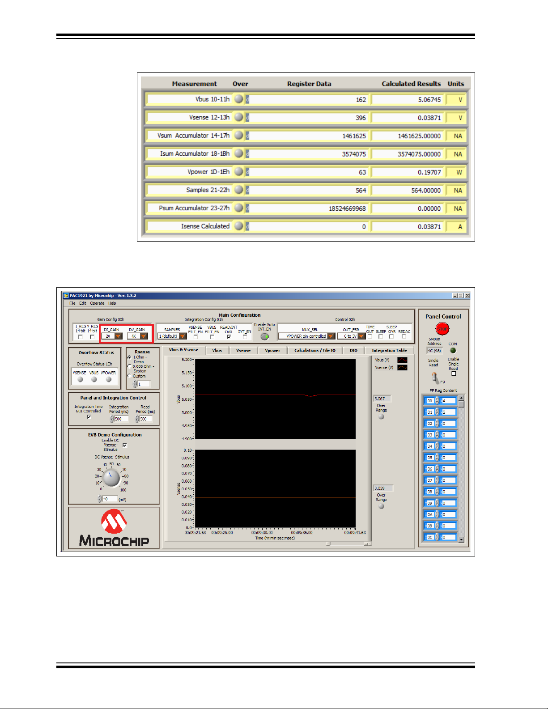Click the COM status LED indicator
Image resolution: width=548 pixels, height=709 pixels.
click(453, 350)
